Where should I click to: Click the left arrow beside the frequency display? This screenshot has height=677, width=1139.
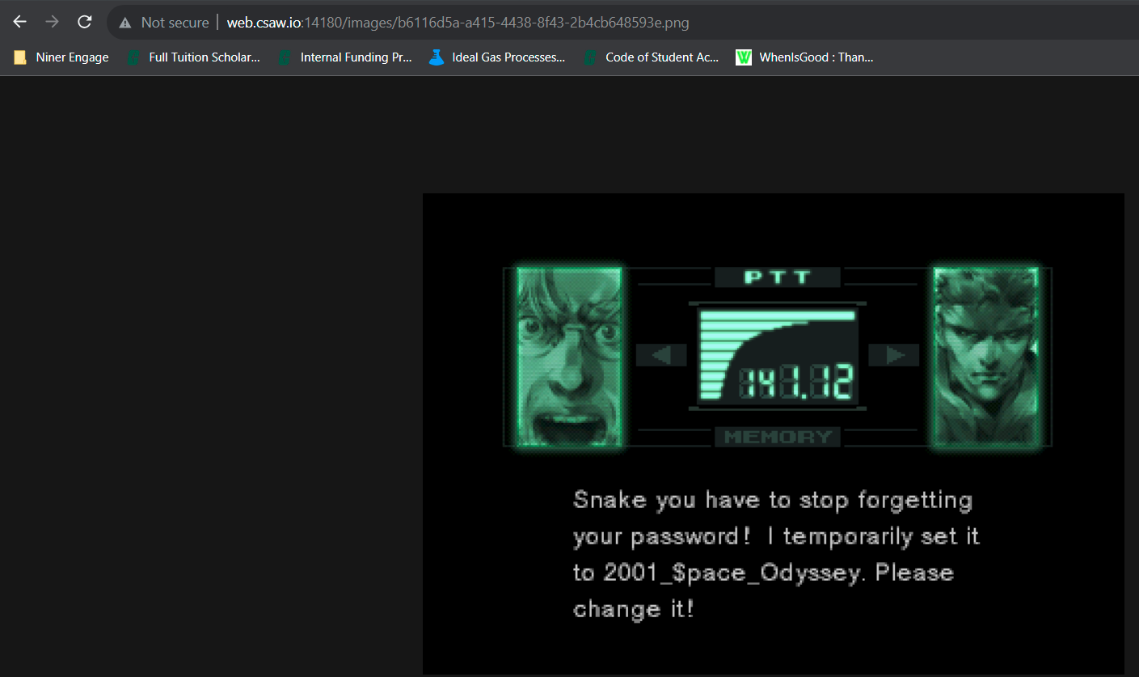pyautogui.click(x=661, y=355)
